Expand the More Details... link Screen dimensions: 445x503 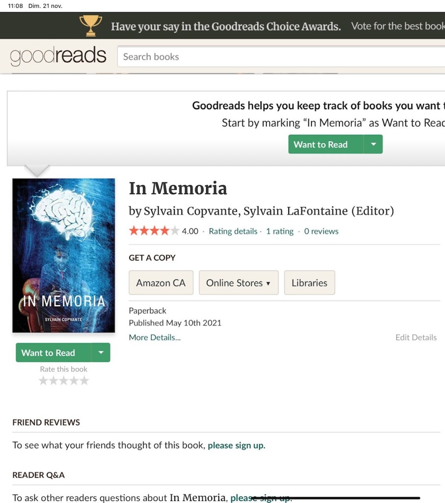(155, 337)
